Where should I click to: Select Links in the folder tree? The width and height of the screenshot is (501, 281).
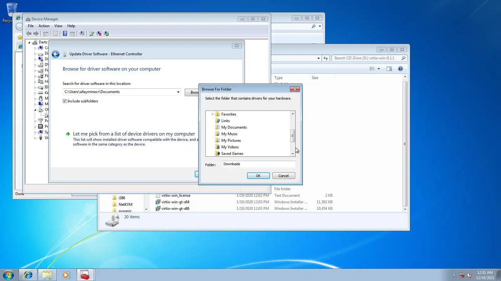pos(225,121)
